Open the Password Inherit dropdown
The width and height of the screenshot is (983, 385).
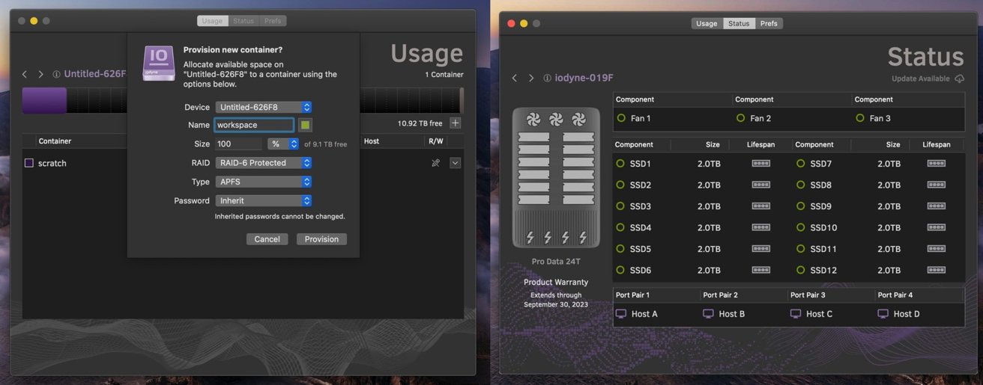point(263,200)
